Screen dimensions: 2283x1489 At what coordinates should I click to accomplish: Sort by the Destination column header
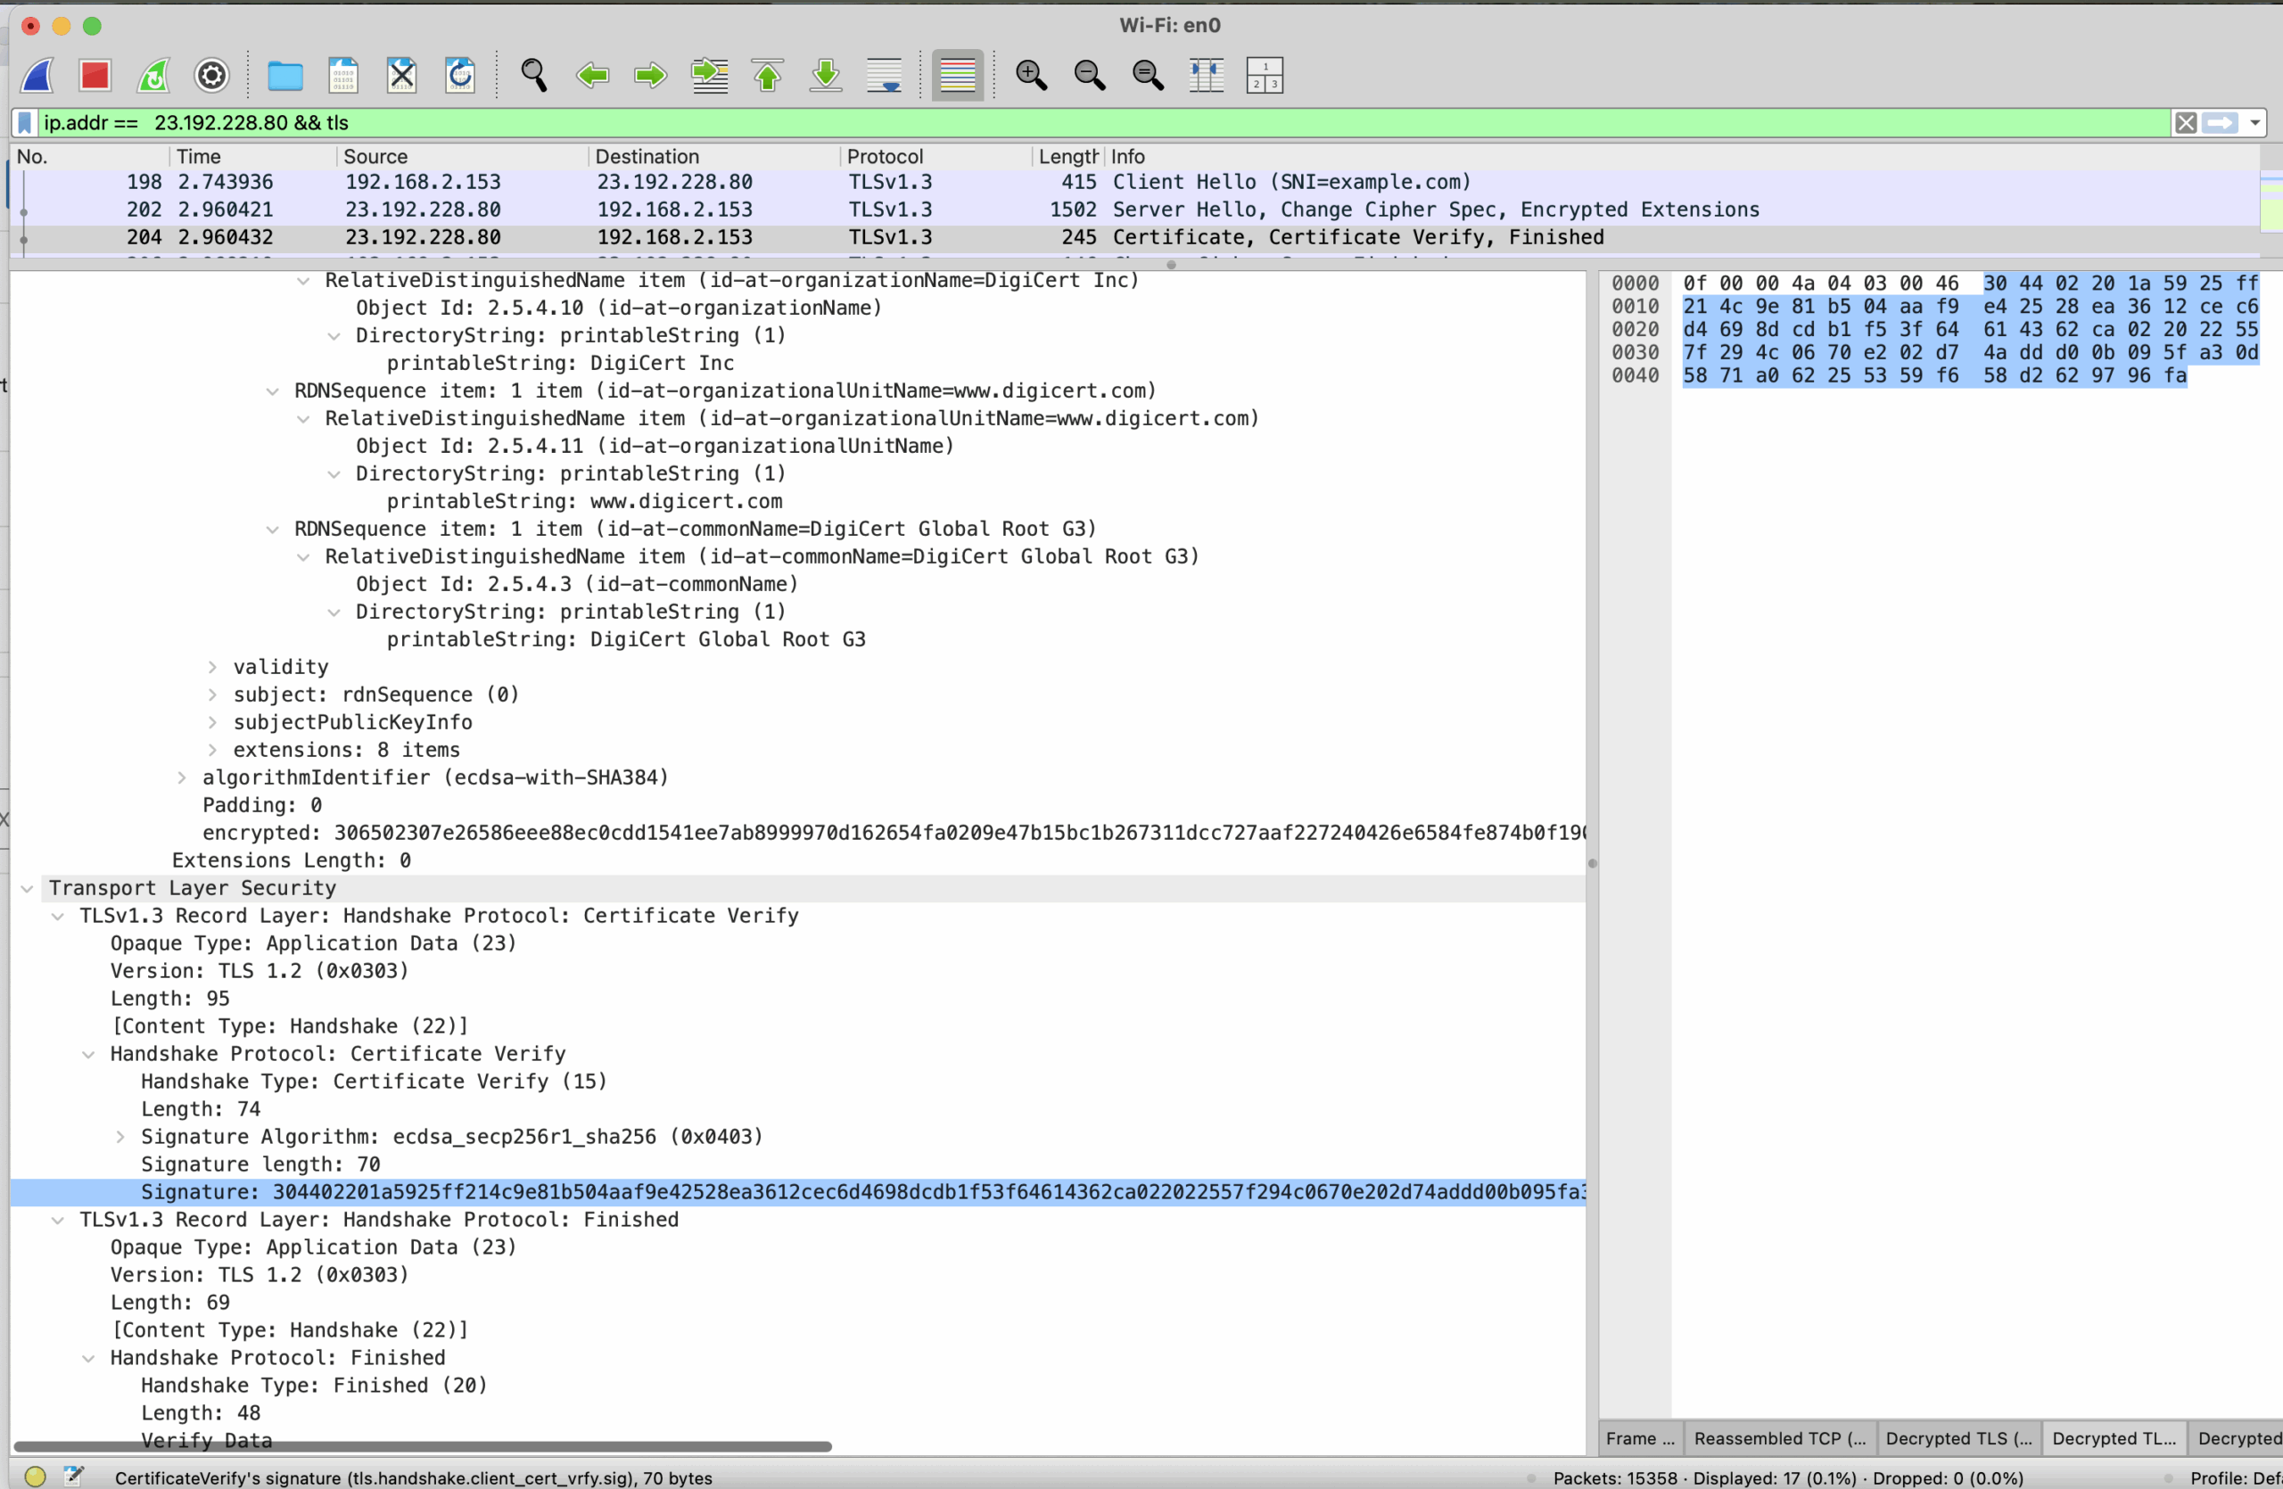pyautogui.click(x=714, y=156)
